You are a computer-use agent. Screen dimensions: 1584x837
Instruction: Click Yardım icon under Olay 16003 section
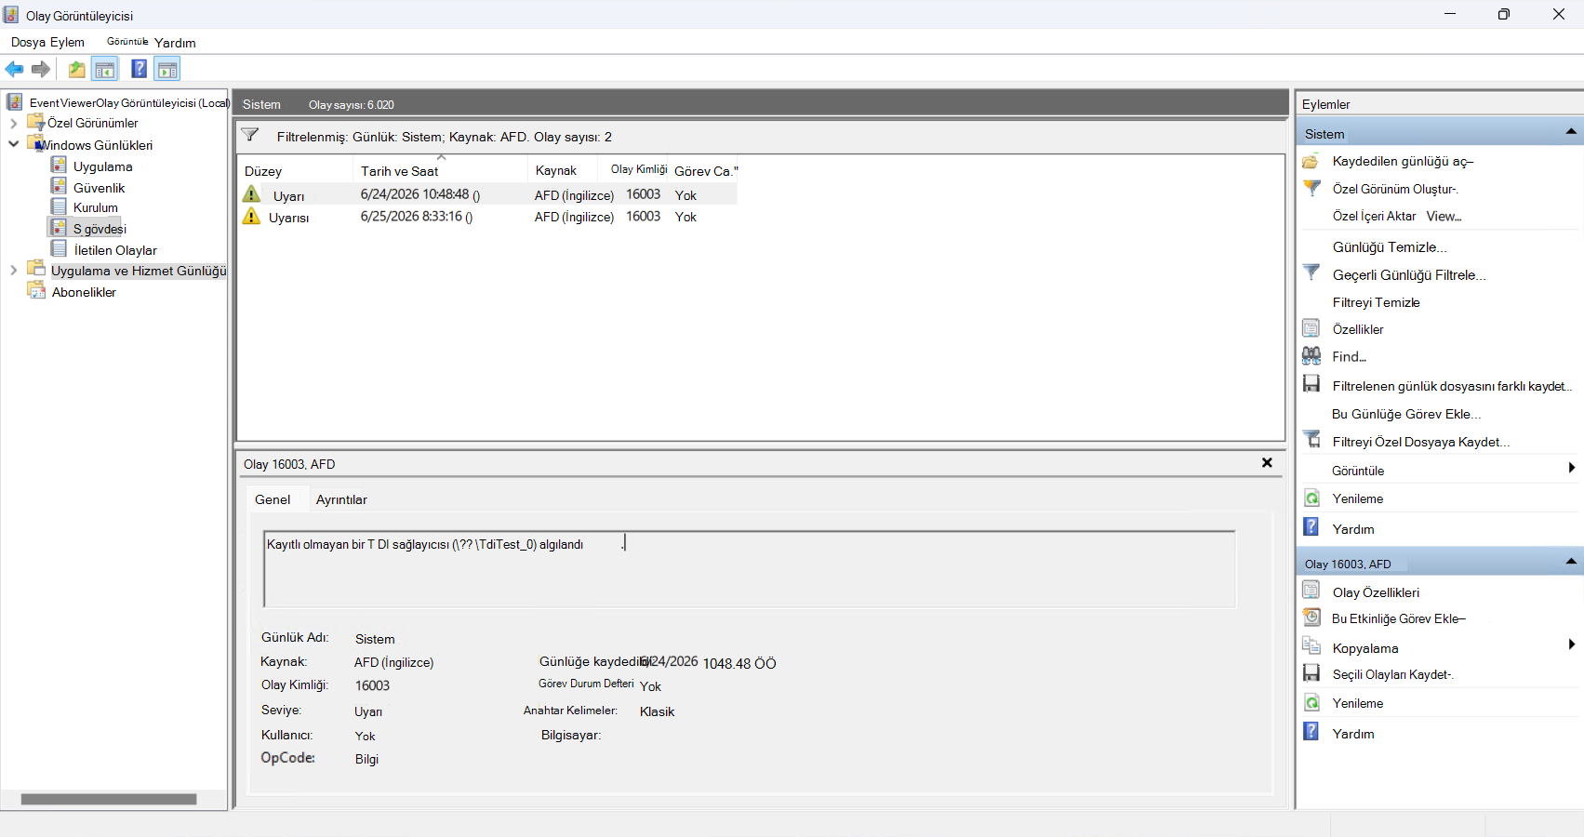(x=1311, y=732)
